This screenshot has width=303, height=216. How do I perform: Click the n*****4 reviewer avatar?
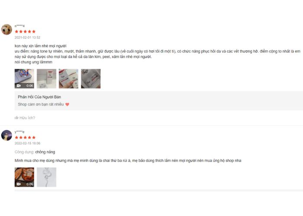click(6, 29)
